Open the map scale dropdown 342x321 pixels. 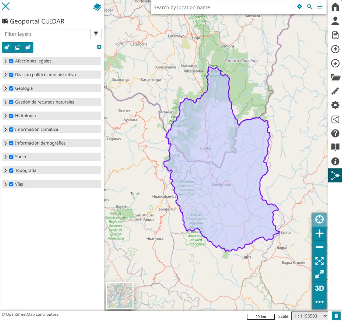309,316
